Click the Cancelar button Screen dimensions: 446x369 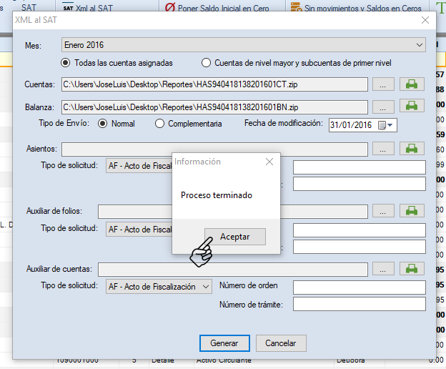pyautogui.click(x=281, y=343)
